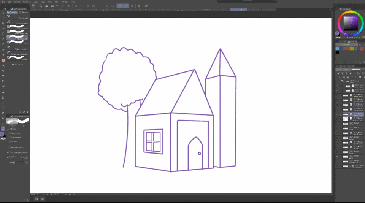
Task: Select the Eyedropper tool
Action: pyautogui.click(x=3, y=44)
